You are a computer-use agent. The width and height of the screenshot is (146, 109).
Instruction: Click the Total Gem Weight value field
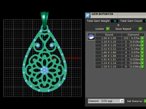click(115, 21)
